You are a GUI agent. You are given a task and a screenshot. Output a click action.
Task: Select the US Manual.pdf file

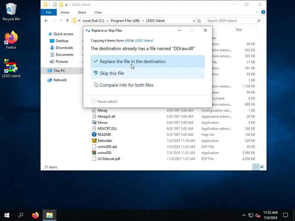tap(109, 159)
